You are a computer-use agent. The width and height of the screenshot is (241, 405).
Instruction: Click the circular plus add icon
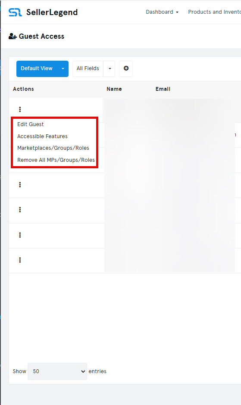click(x=126, y=68)
